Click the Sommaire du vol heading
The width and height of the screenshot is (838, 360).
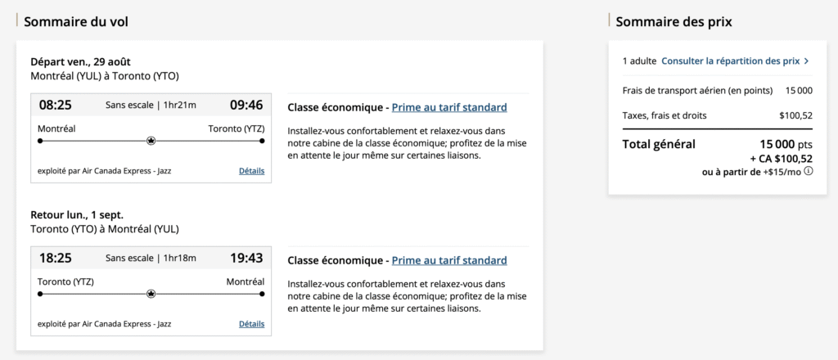tap(76, 21)
